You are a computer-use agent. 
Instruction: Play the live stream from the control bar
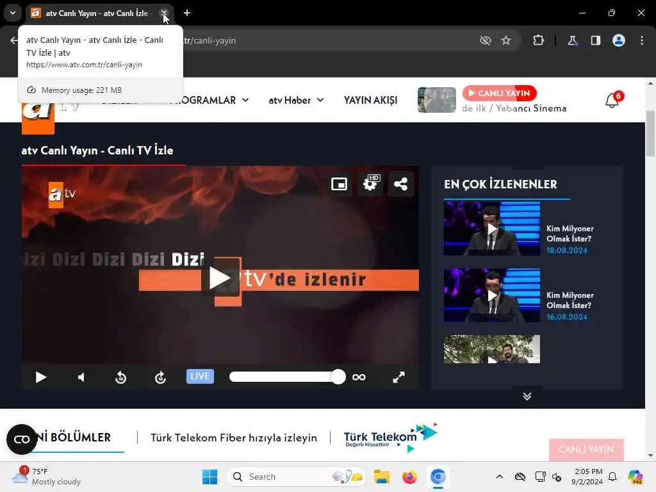(x=40, y=377)
